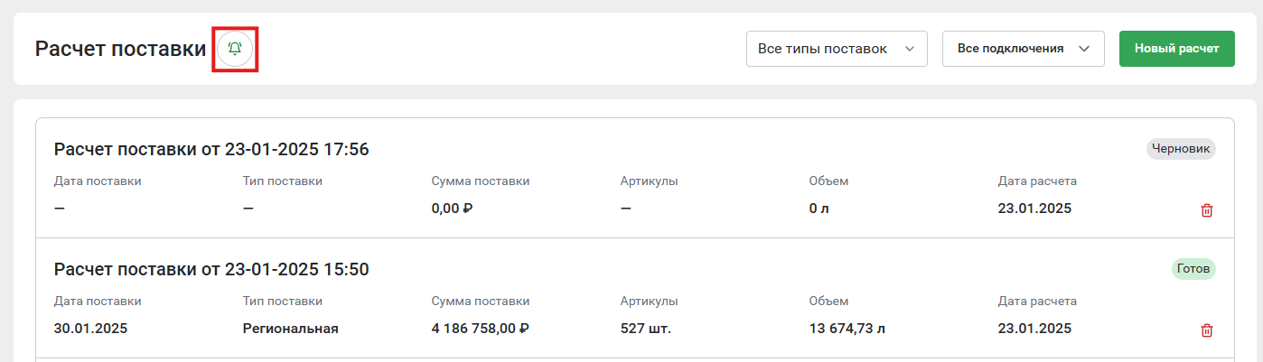The image size is (1263, 362).
Task: Click the 'Черновик' status badge
Action: 1181,148
